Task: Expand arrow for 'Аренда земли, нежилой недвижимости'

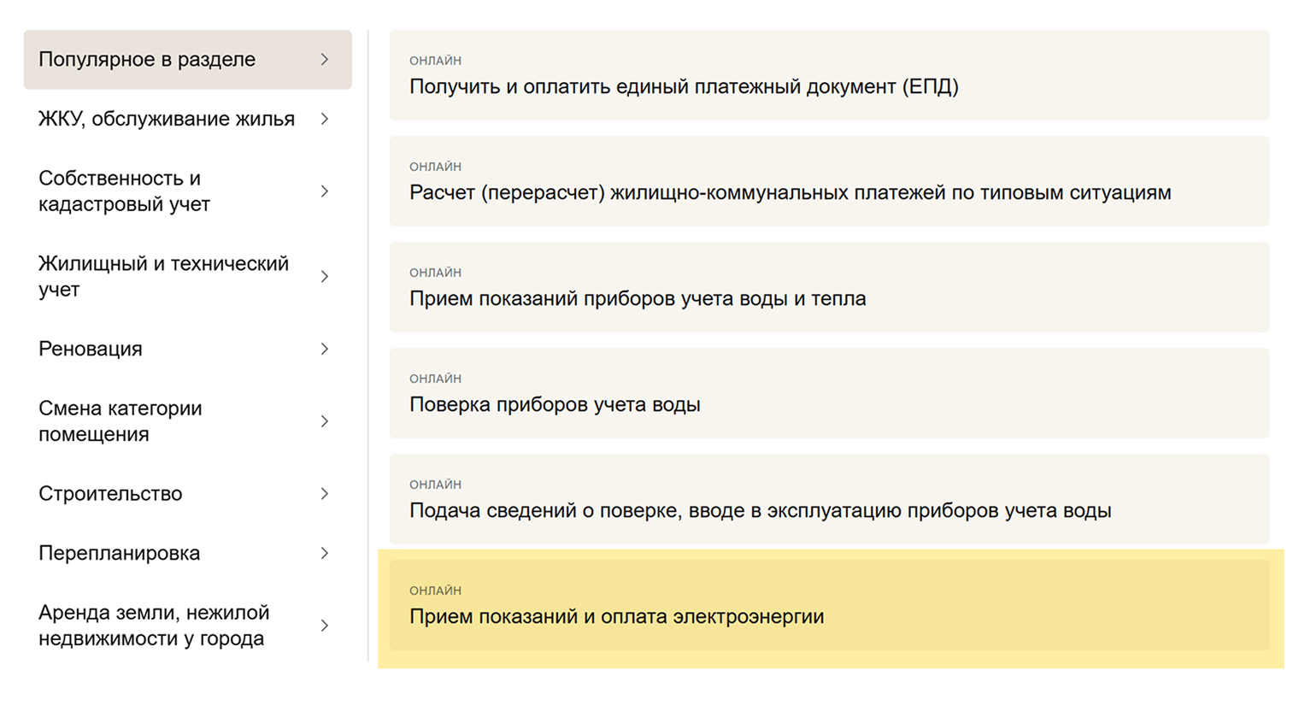Action: [325, 626]
